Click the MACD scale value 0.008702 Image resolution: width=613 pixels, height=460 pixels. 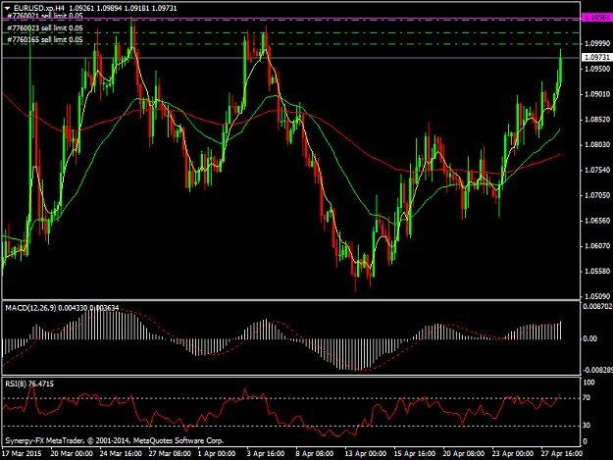[597, 307]
